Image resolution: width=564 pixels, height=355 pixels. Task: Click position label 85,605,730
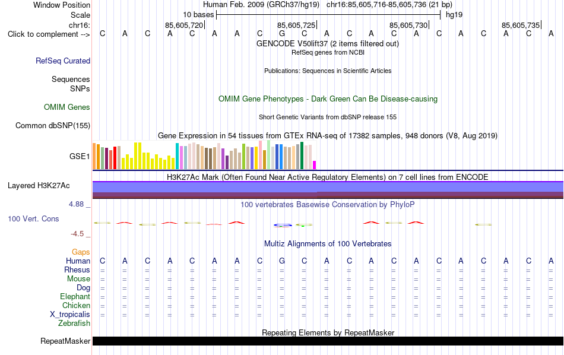[408, 25]
